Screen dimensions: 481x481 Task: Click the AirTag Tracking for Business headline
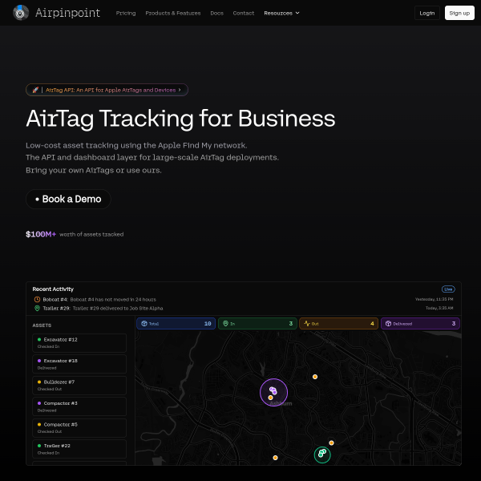coord(180,119)
